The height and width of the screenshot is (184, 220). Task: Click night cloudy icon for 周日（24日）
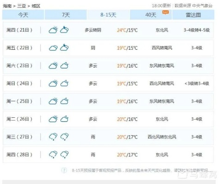65,83
